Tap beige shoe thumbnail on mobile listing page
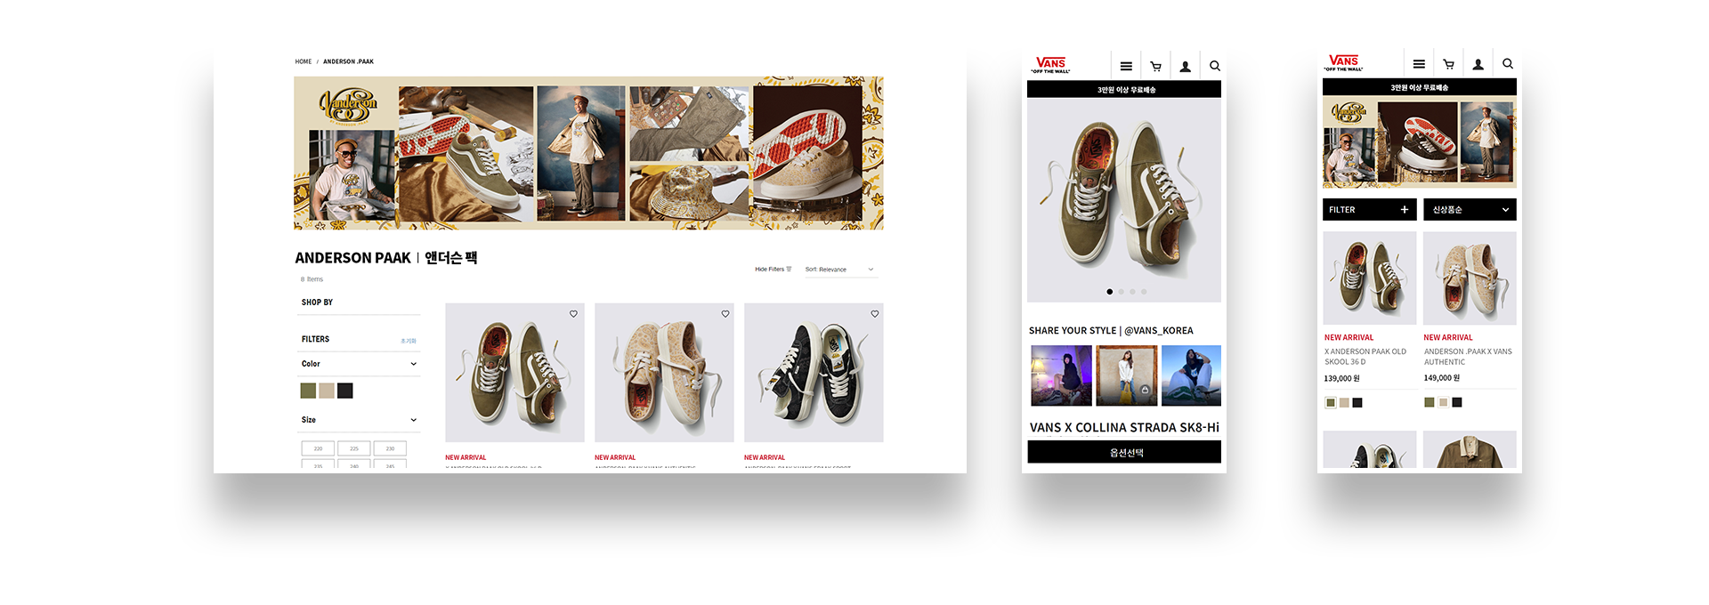 1470,278
